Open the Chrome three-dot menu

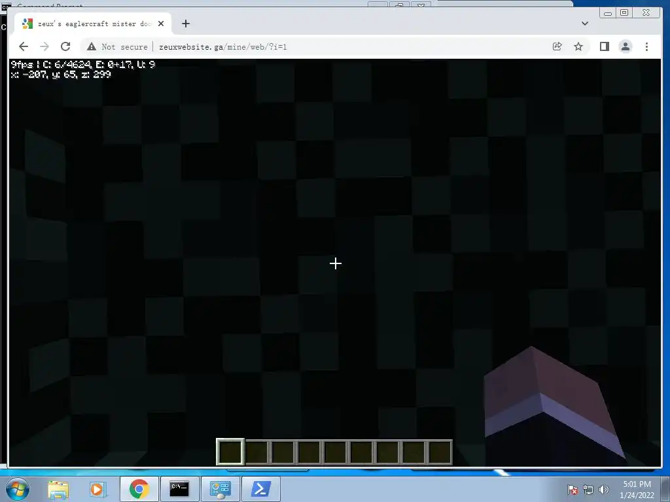pos(646,46)
